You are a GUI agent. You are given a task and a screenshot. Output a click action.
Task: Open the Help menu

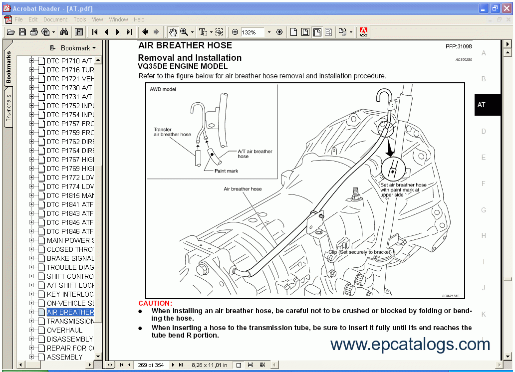click(139, 19)
